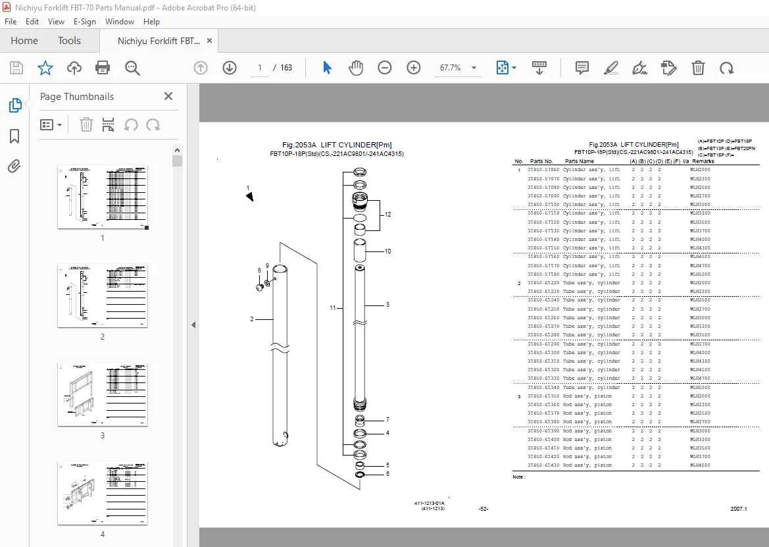Delete page with toolbar trash icon
The image size is (769, 547).
(x=698, y=68)
